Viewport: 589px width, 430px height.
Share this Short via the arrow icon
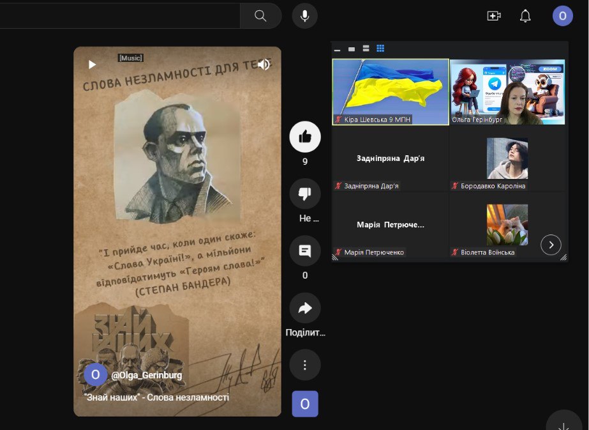pyautogui.click(x=305, y=309)
